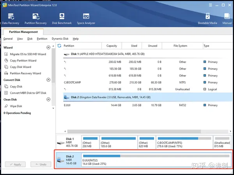The image size is (234, 175).
Task: Open the Disk menu
Action: click(30, 38)
